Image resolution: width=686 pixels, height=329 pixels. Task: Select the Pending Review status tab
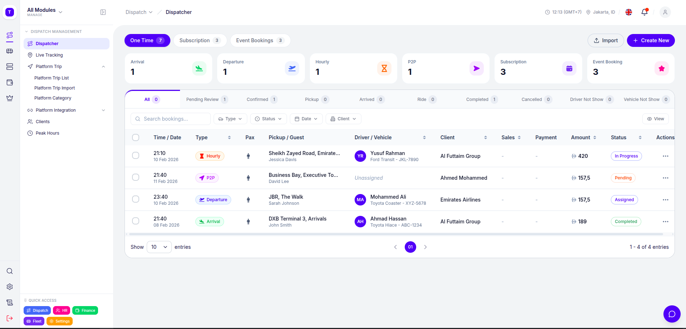206,100
